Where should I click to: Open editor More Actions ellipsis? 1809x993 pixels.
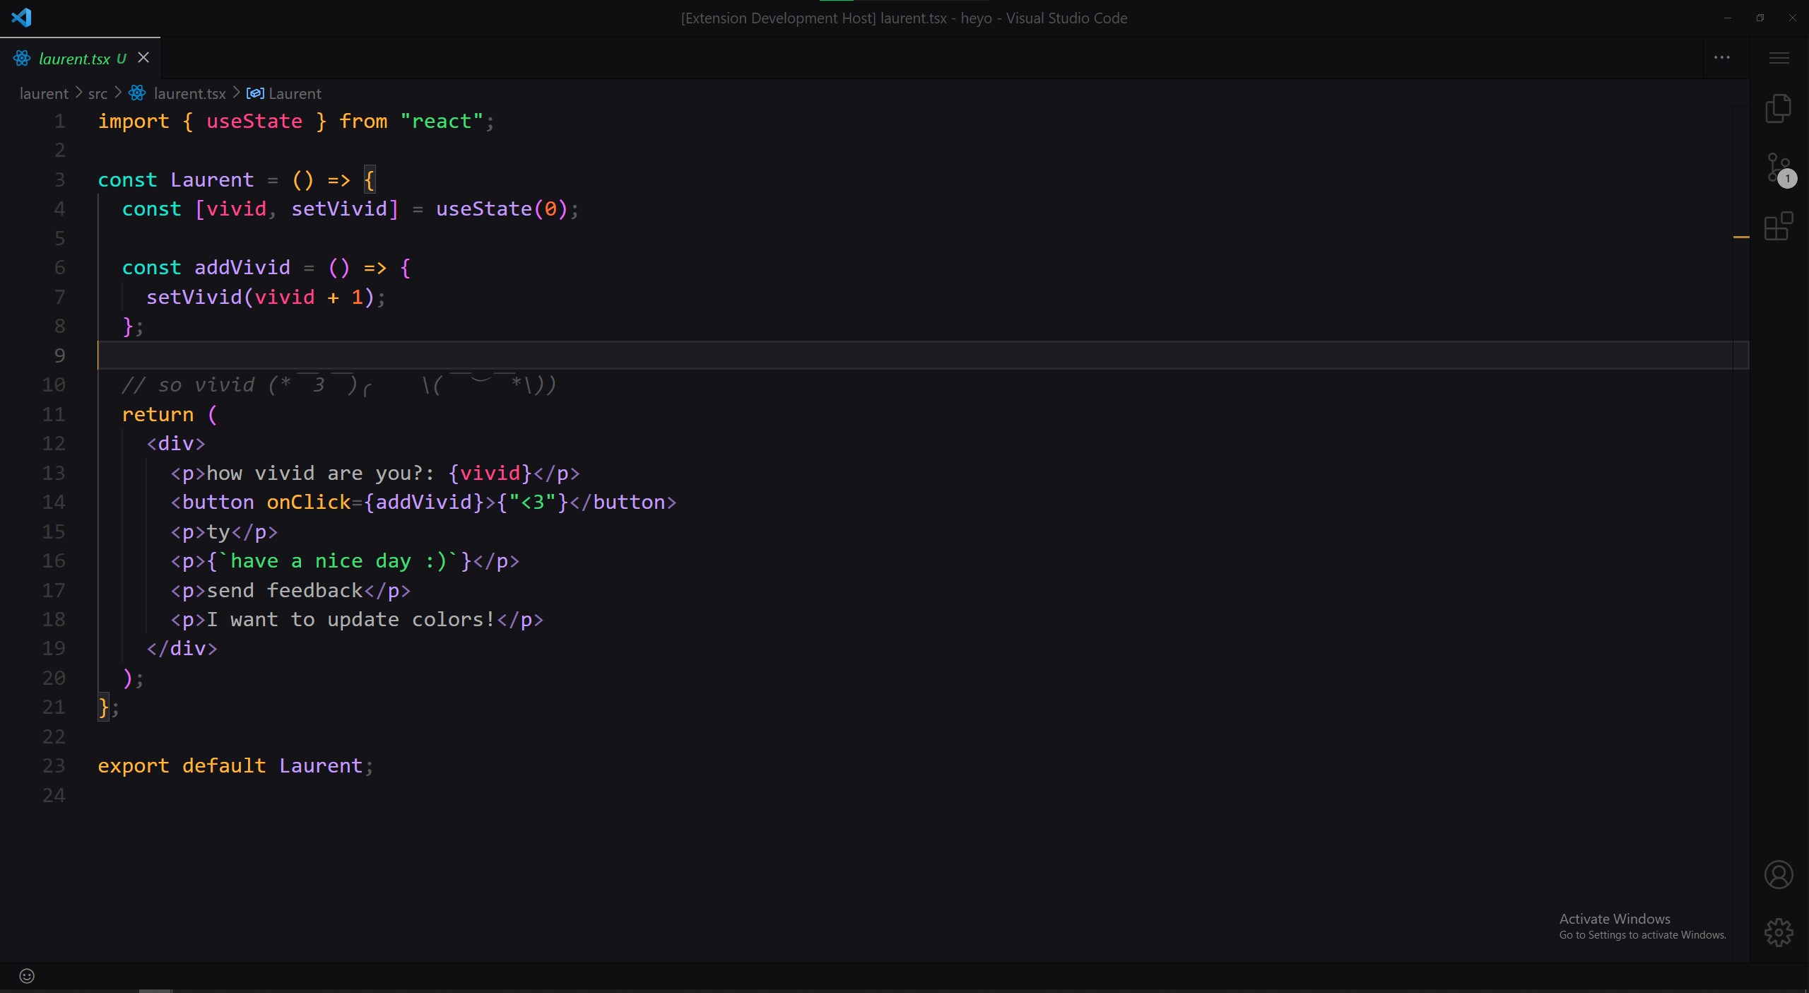pos(1721,58)
